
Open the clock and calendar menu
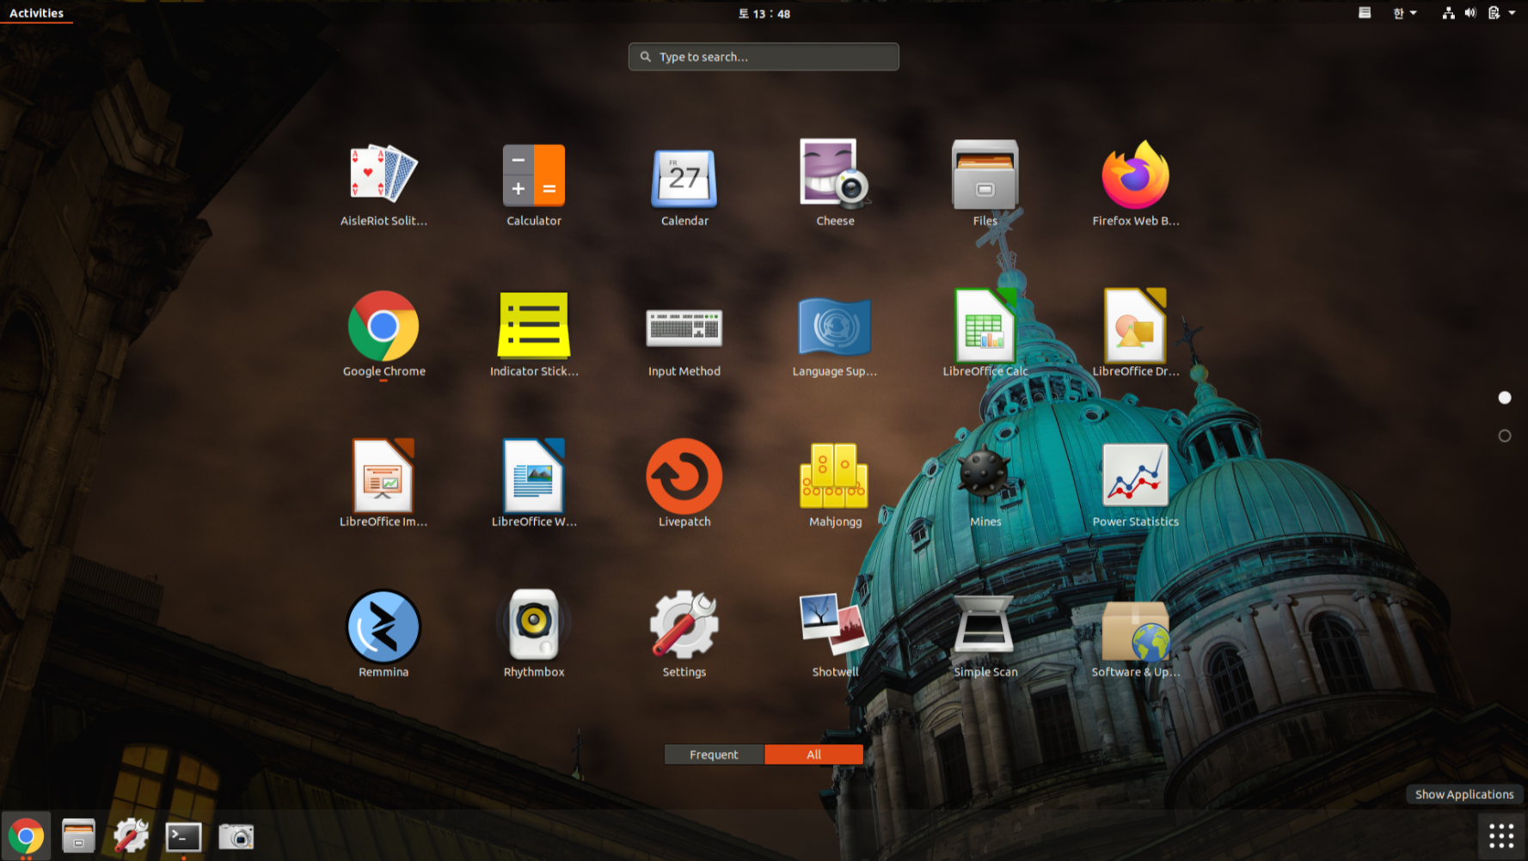764,14
